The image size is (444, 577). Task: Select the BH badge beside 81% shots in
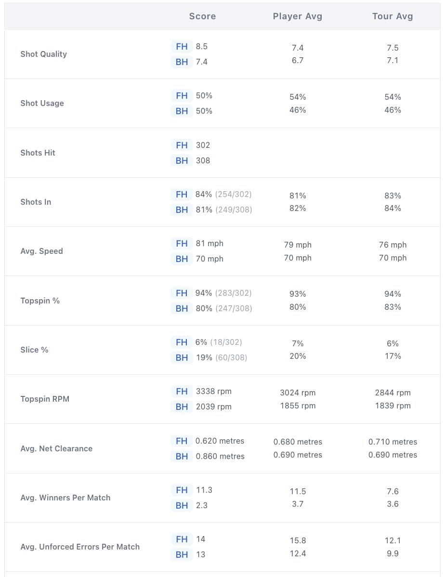182,210
